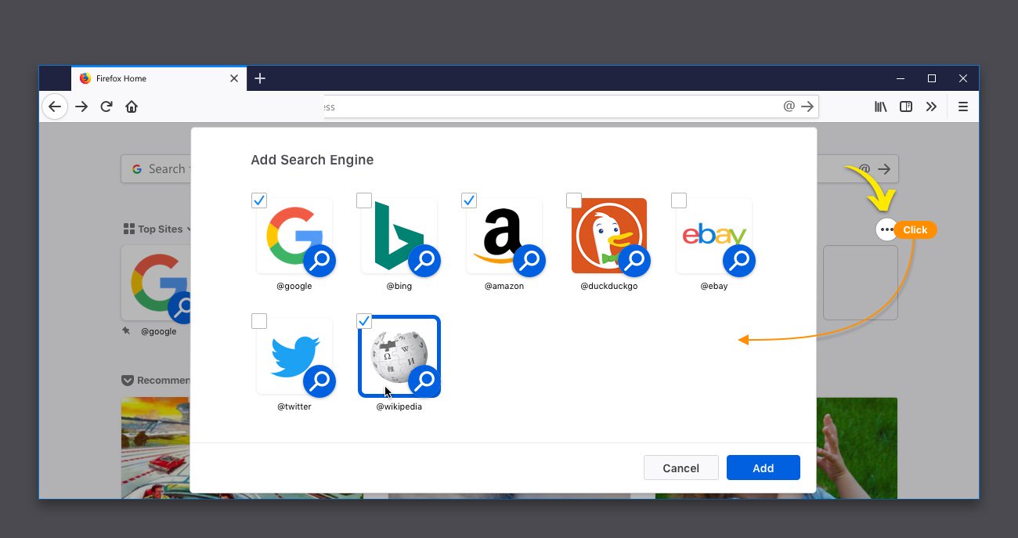Viewport: 1018px width, 538px height.
Task: Uncheck the @wikipedia checkbox
Action: pos(363,321)
